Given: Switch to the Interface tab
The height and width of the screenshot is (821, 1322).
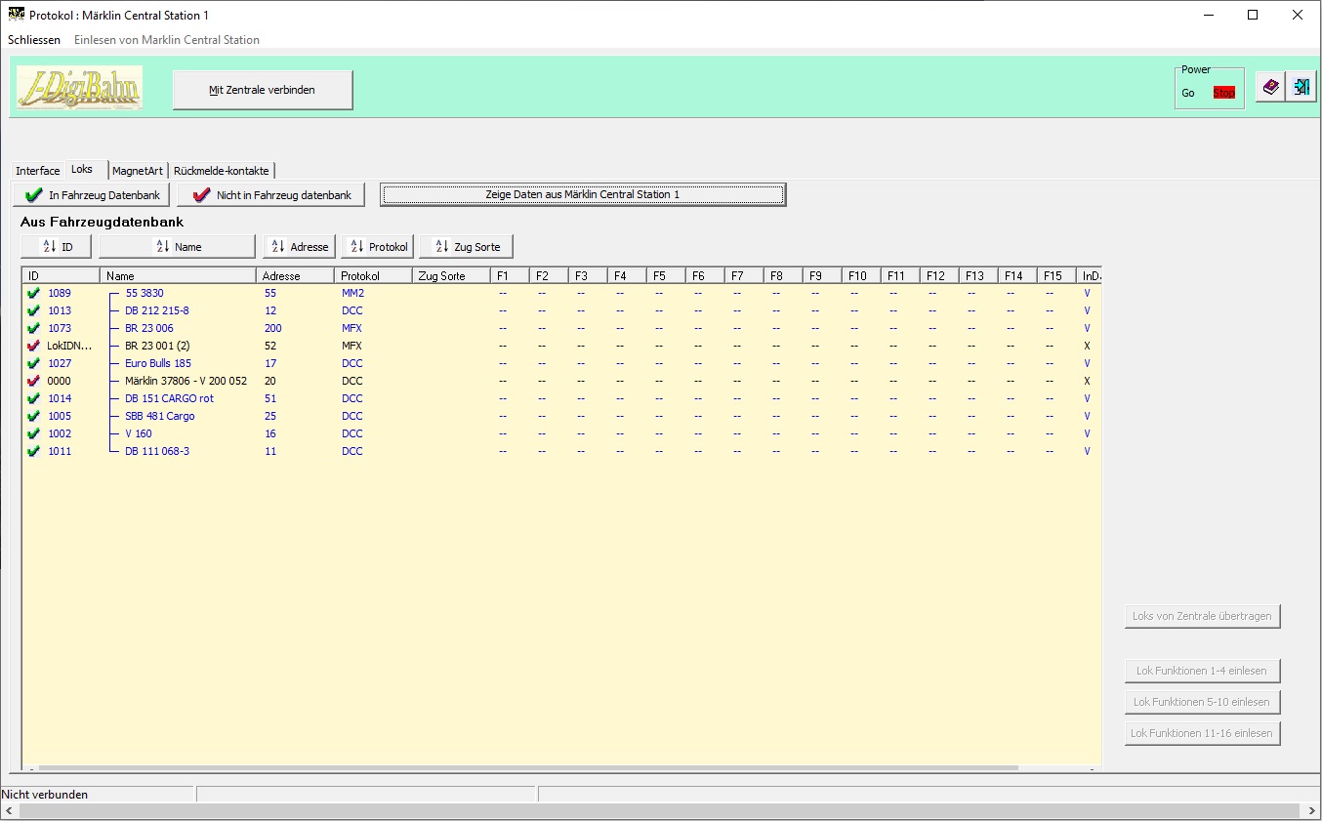Looking at the screenshot, I should [x=38, y=171].
